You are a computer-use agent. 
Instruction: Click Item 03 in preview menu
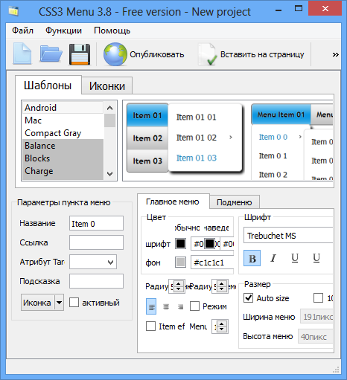147,161
